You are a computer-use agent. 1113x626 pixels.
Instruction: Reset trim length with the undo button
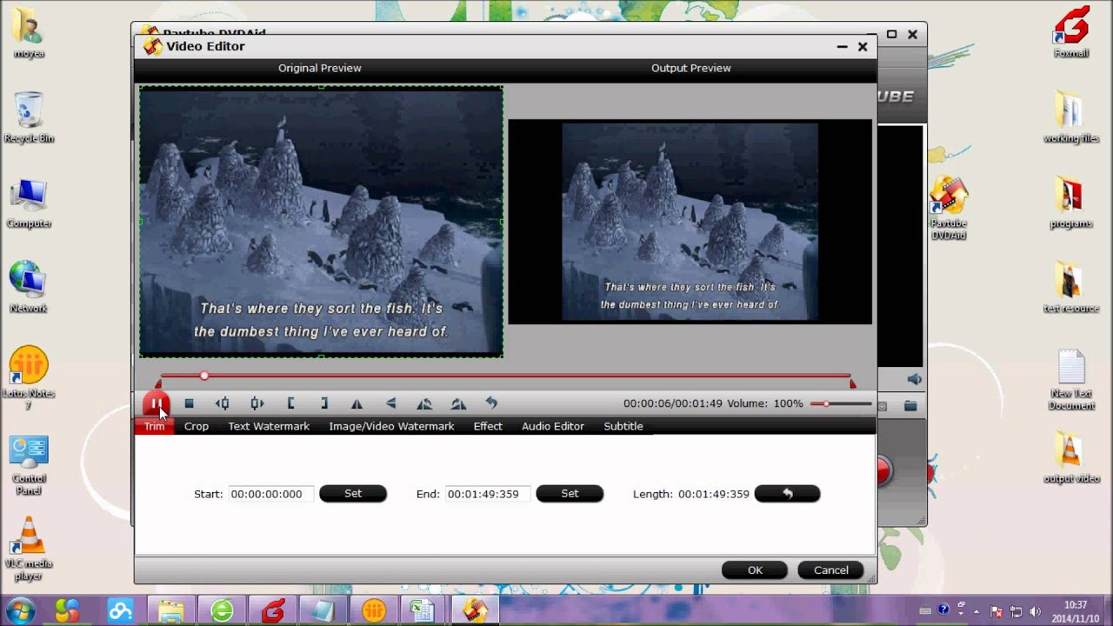(787, 494)
